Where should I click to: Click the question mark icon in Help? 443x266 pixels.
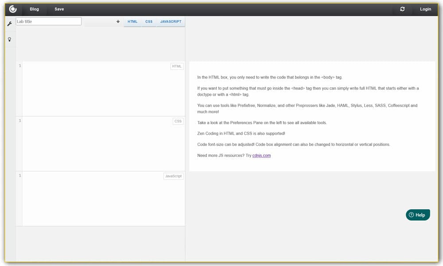tap(411, 215)
